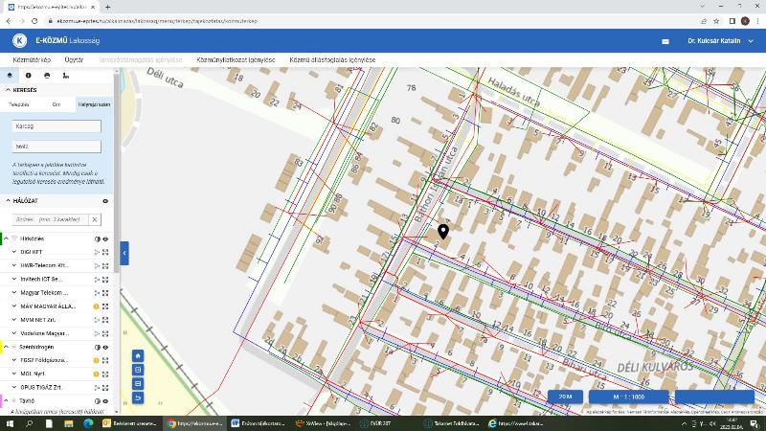766x431 pixels.
Task: Open the messages envelope icon
Action: click(x=665, y=41)
